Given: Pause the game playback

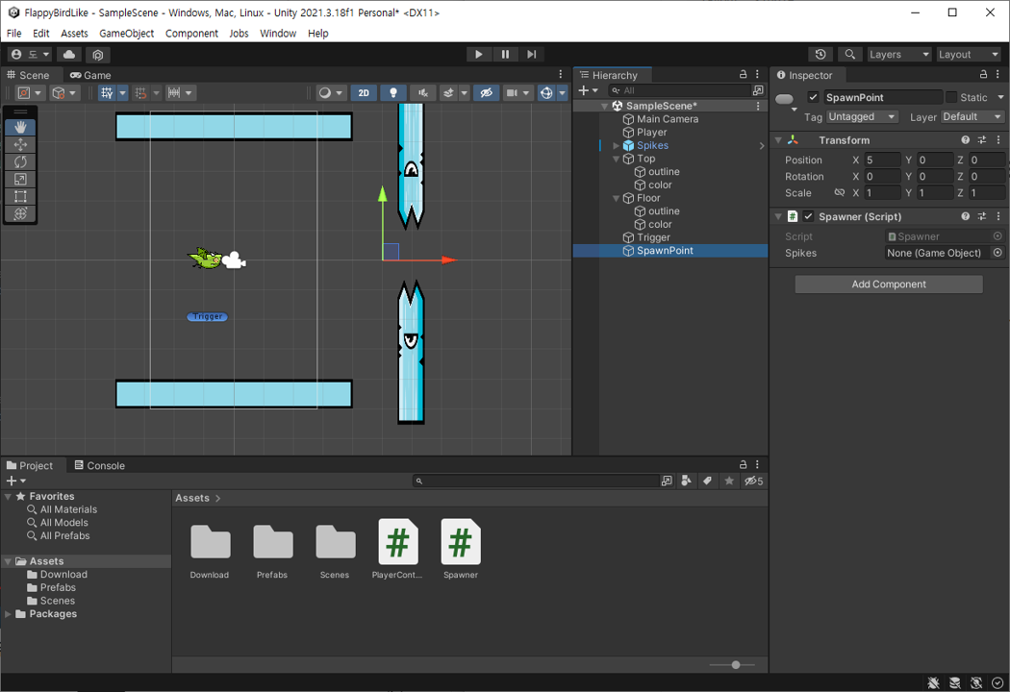Looking at the screenshot, I should [506, 55].
